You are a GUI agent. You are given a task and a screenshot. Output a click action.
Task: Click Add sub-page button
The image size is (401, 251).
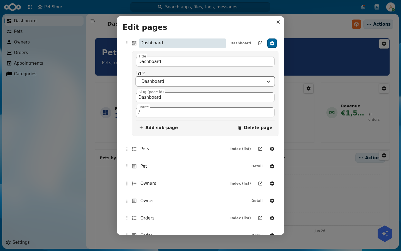point(158,128)
